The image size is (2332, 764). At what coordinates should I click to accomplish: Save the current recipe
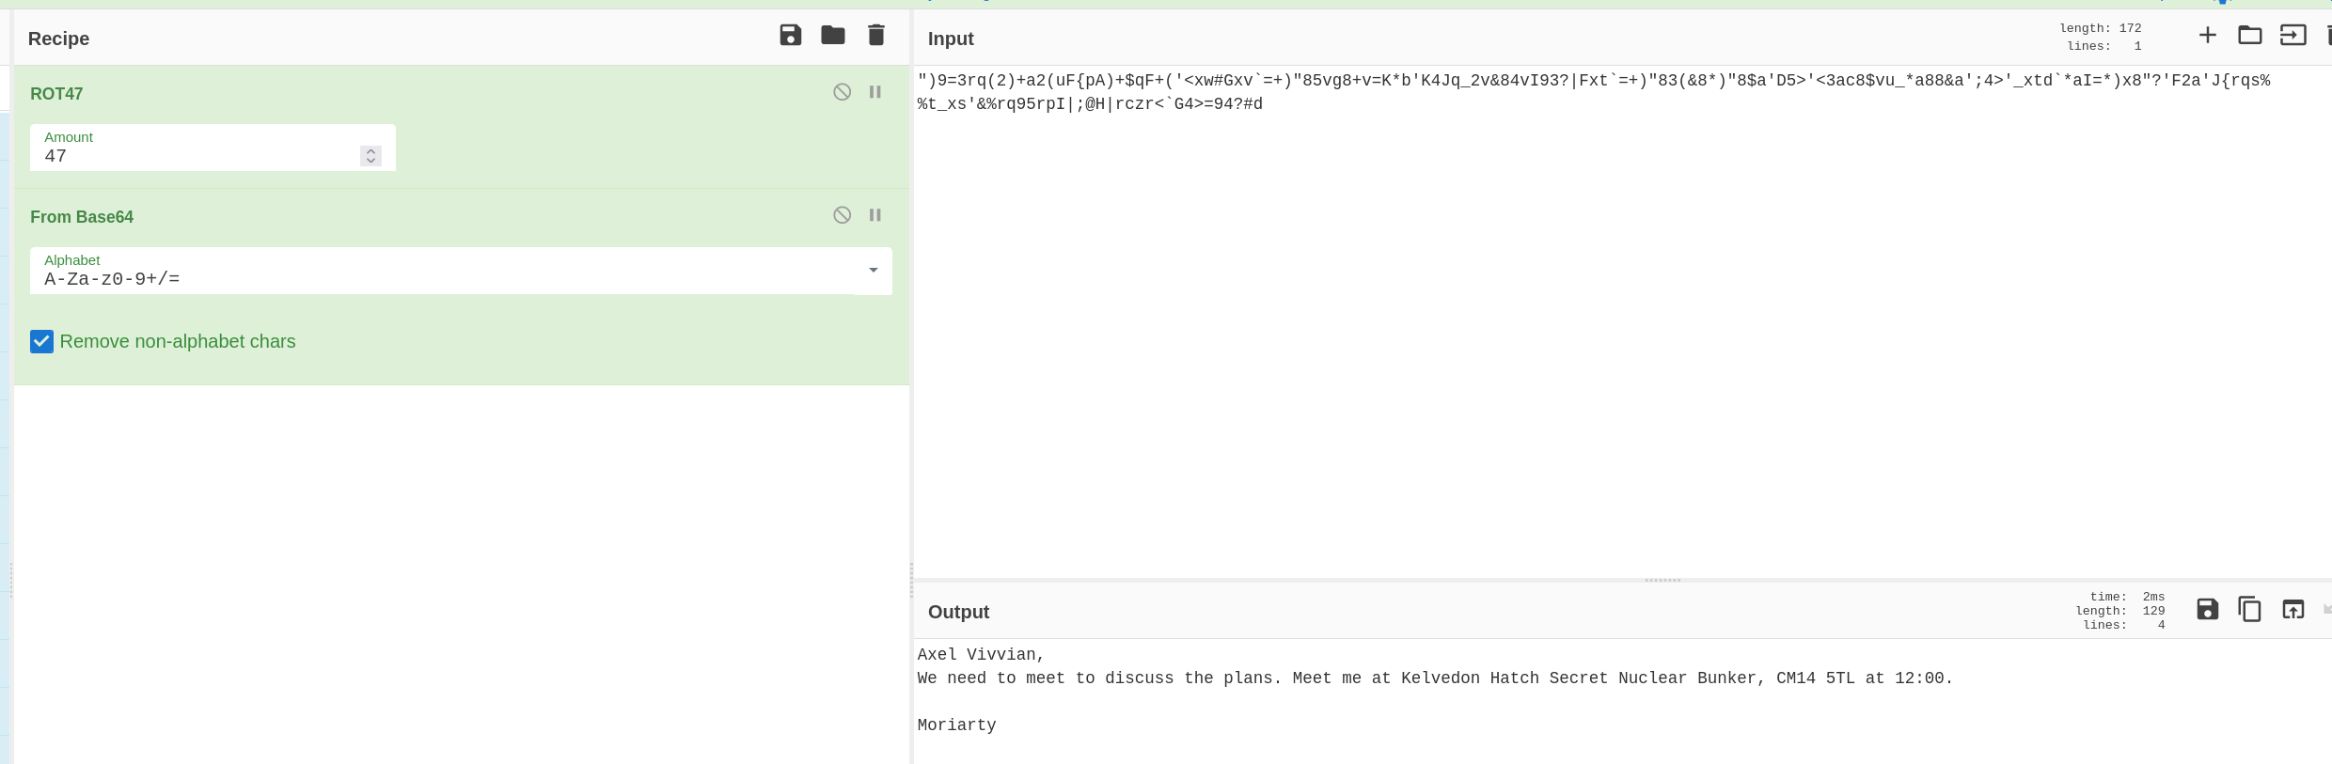point(790,36)
